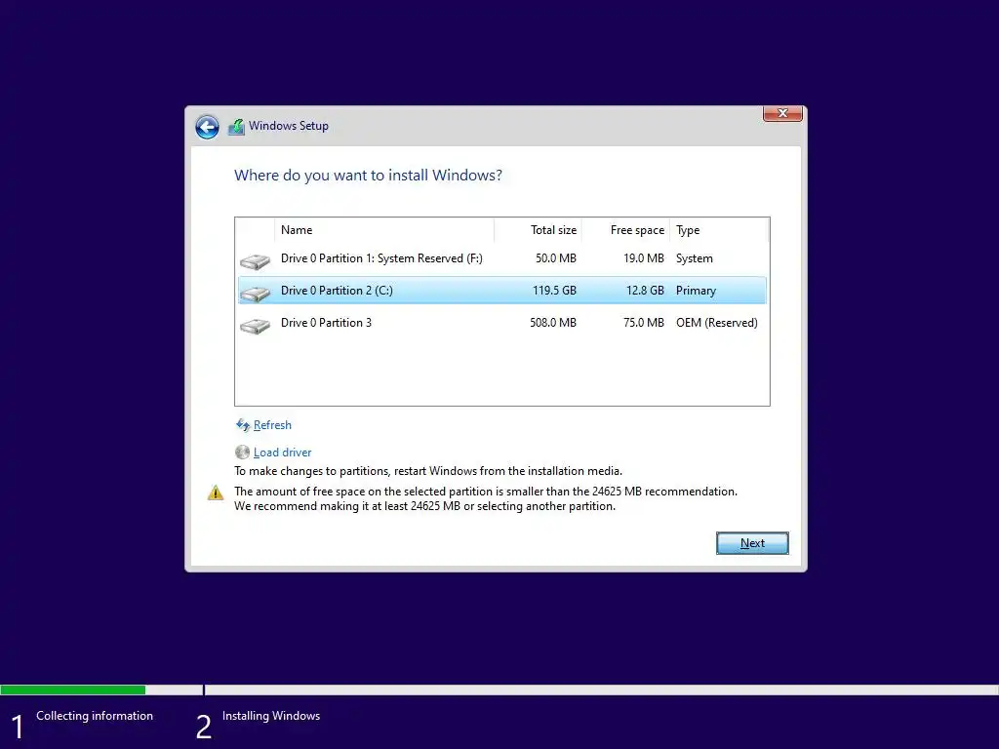
Task: Close the Windows Setup dialog
Action: 782,113
